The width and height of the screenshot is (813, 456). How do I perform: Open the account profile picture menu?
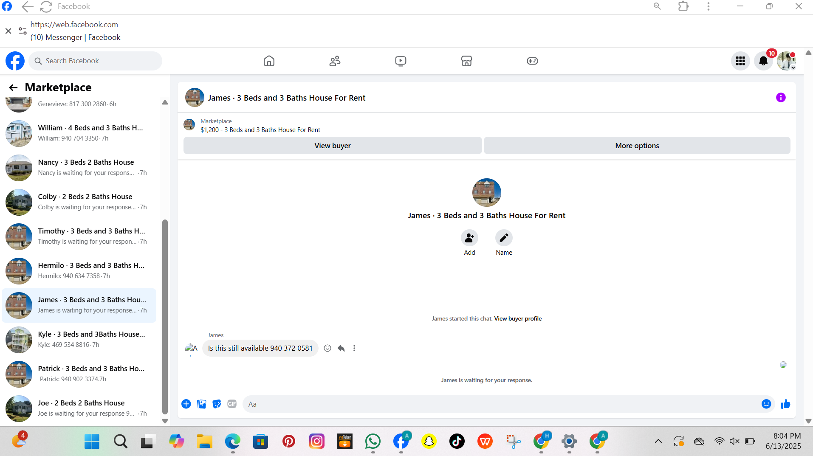click(786, 61)
